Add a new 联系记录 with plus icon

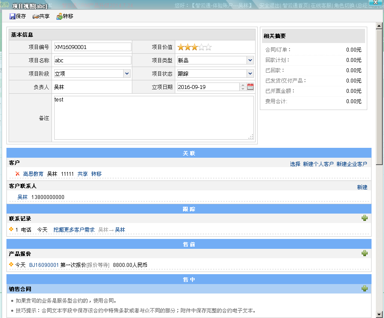(364, 218)
